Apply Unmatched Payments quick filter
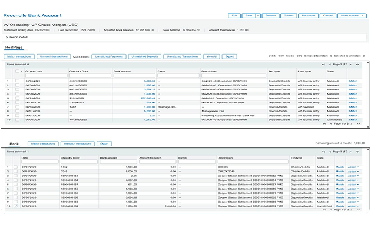This screenshot has height=228, width=371. [109, 56]
